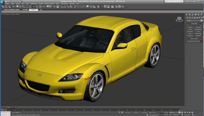Select the Move transform tool
This screenshot has height=116, width=204.
pos(33,7)
